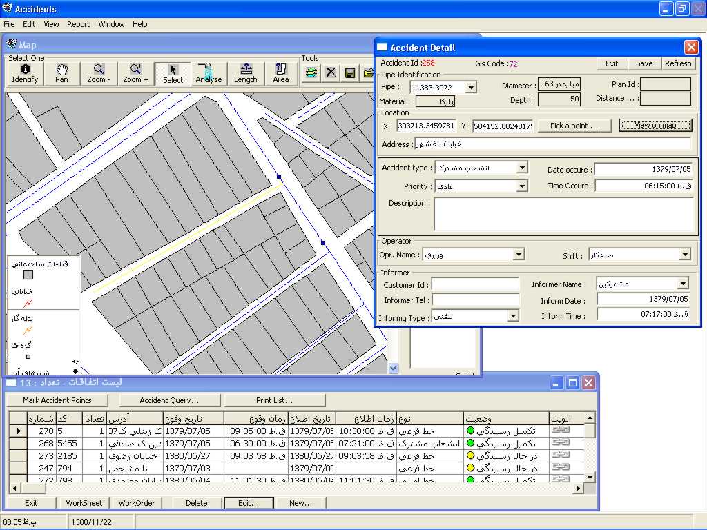The height and width of the screenshot is (530, 707).
Task: Click Exit in Accident Detail
Action: (612, 63)
